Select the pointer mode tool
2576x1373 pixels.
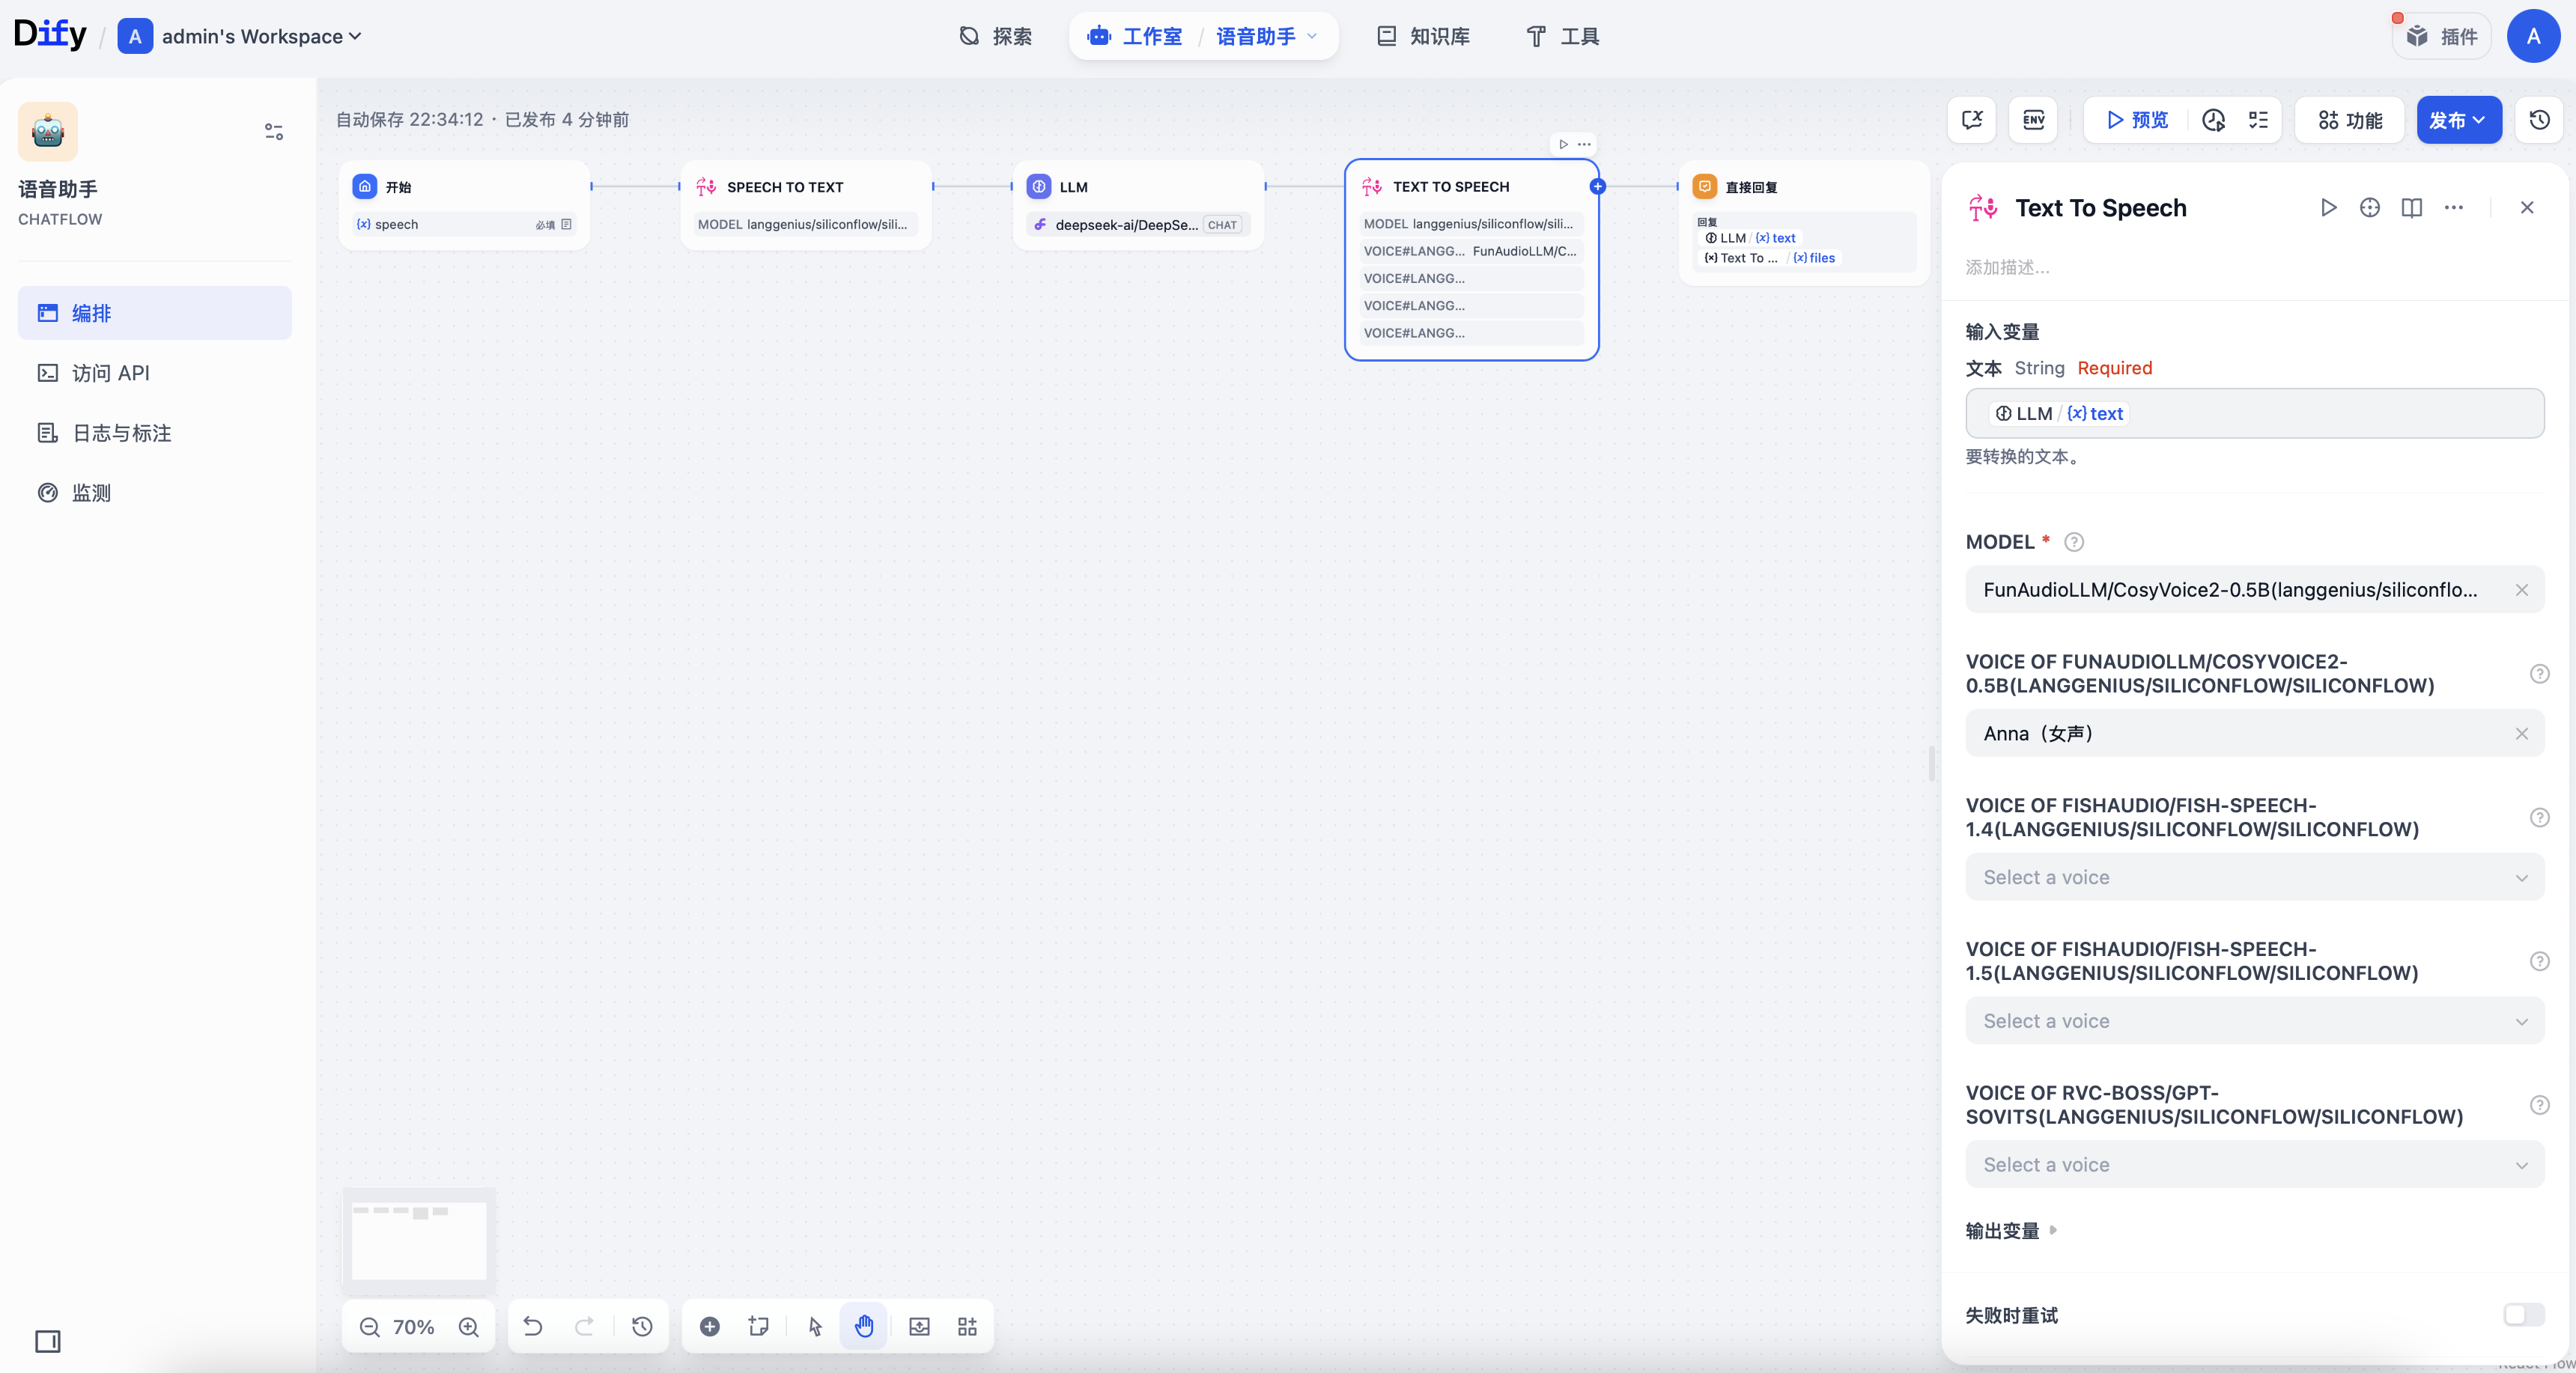click(815, 1327)
